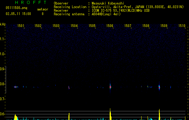Click the HROFFT title text
This screenshot has width=189, height=120.
point(31,2)
